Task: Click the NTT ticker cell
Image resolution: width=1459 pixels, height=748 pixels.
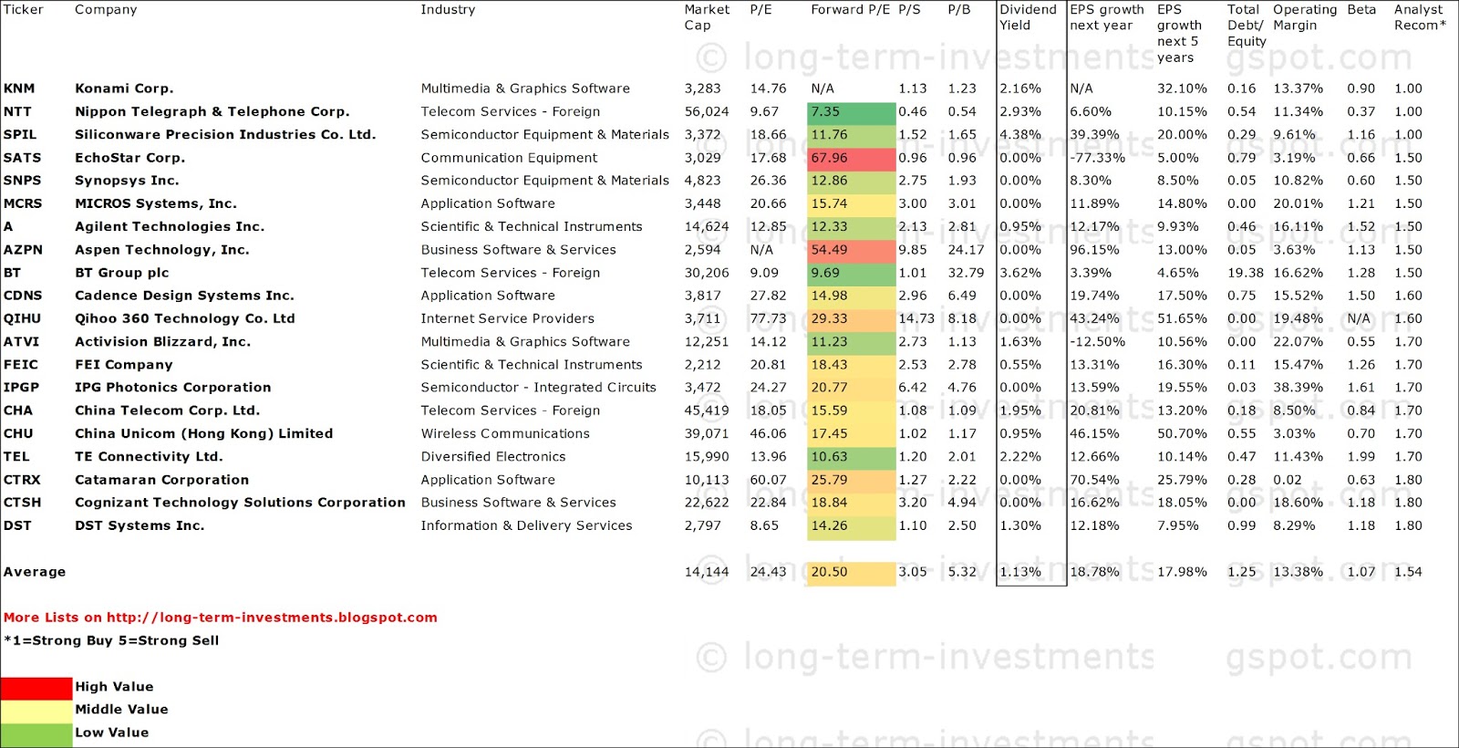Action: point(17,111)
